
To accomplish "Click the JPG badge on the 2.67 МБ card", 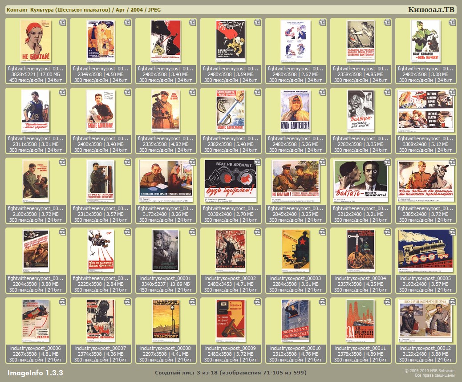I will [322, 23].
